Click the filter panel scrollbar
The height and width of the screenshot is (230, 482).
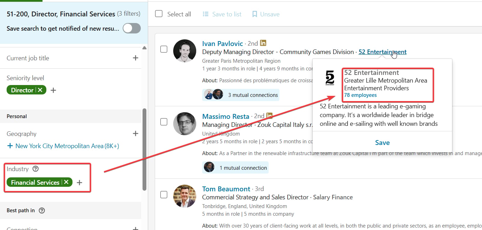tap(144, 149)
